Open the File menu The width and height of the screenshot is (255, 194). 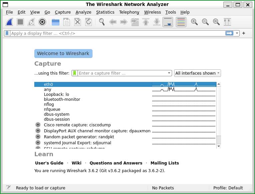point(9,12)
